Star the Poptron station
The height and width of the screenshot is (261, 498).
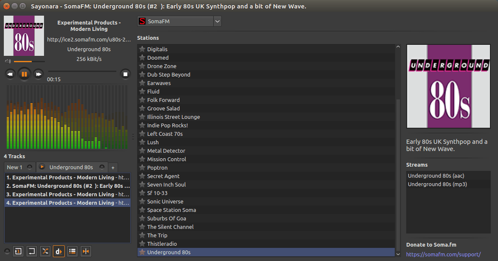[x=142, y=168]
